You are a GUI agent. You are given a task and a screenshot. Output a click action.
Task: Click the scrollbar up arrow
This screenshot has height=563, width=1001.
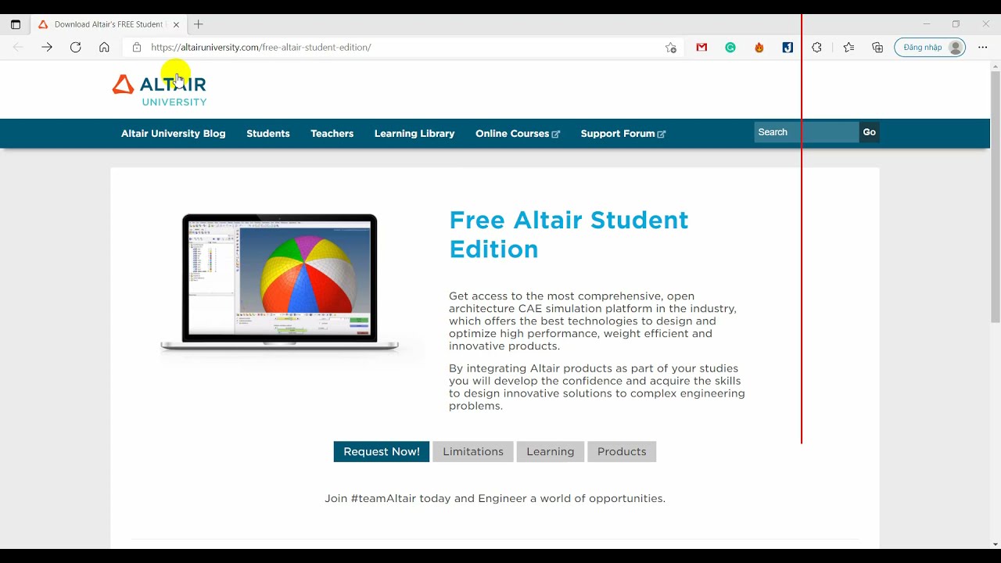[x=996, y=66]
